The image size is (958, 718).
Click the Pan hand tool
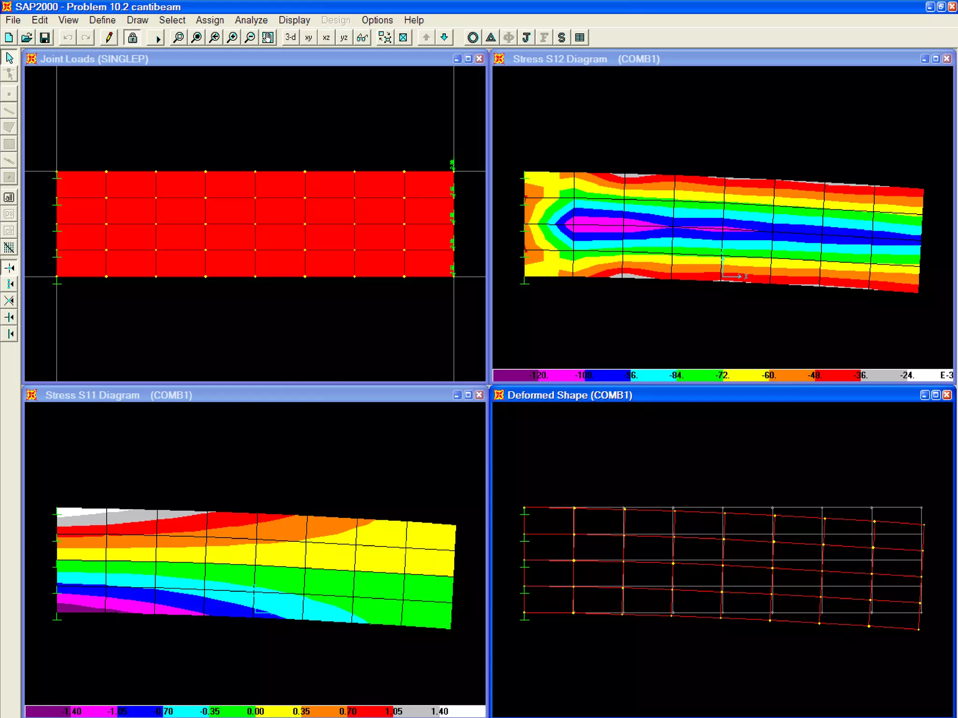268,37
